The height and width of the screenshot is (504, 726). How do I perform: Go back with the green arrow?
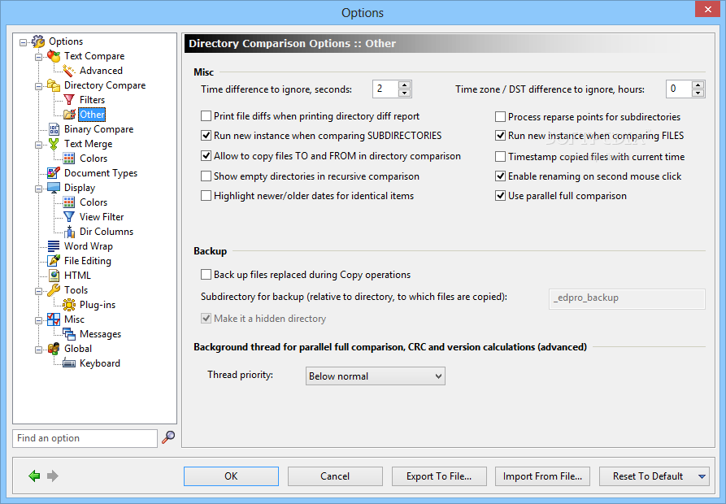[34, 476]
